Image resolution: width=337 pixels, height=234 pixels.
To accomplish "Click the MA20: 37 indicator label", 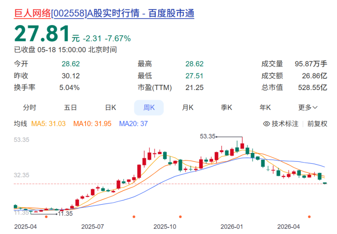I will pos(133,124).
